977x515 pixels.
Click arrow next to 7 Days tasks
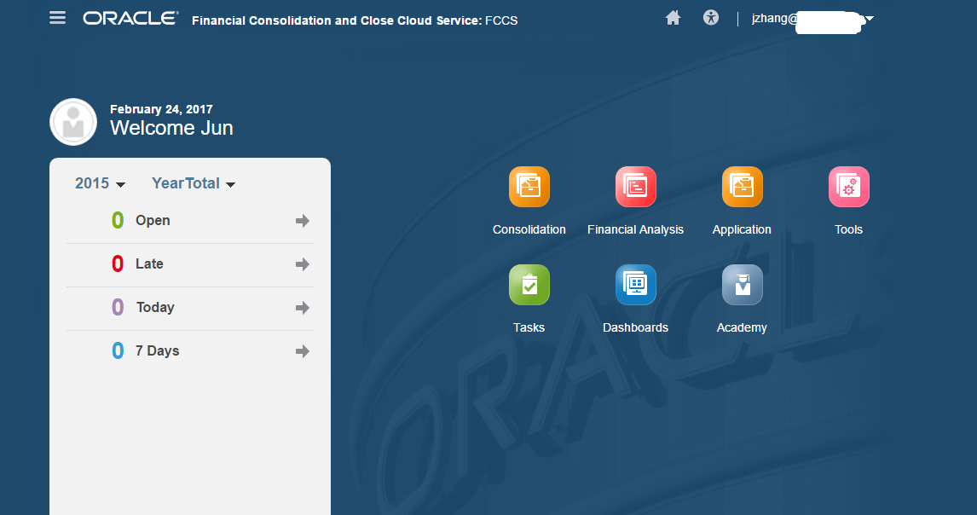pyautogui.click(x=302, y=351)
